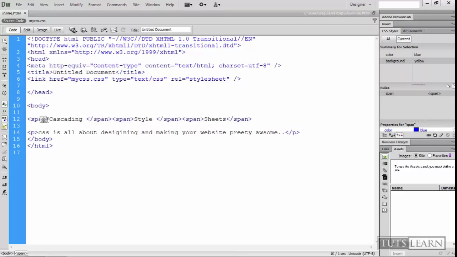Click the Indent Code icon in coding toolbar
Screen dimensions: 457x257
click(4, 177)
